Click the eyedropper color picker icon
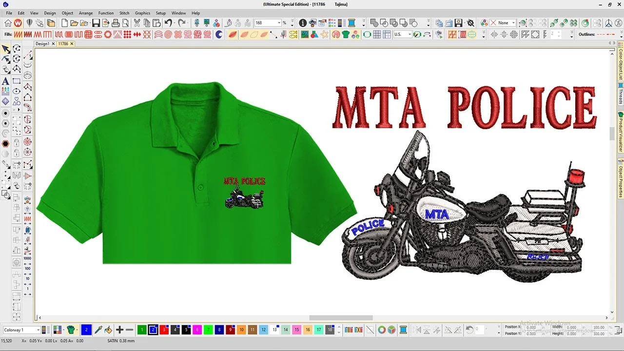The image size is (624, 351). (x=98, y=330)
